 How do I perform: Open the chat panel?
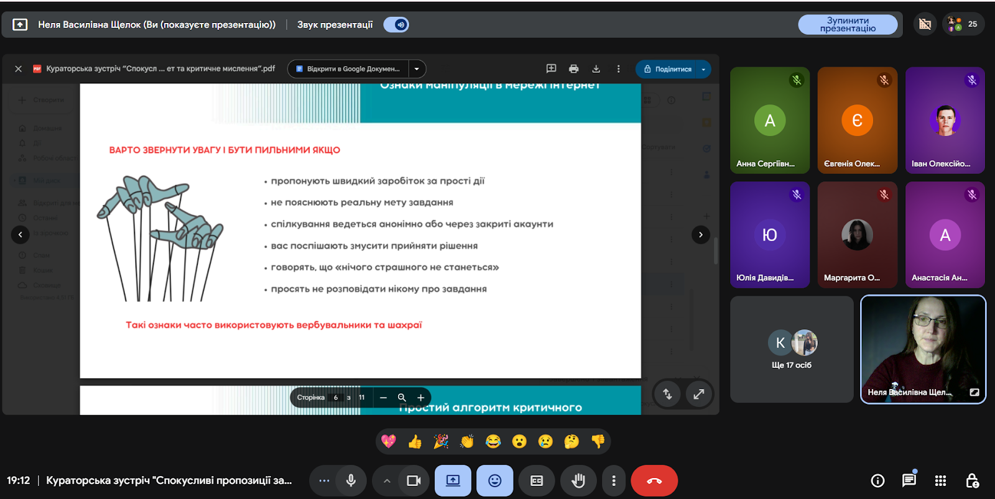[x=909, y=480]
